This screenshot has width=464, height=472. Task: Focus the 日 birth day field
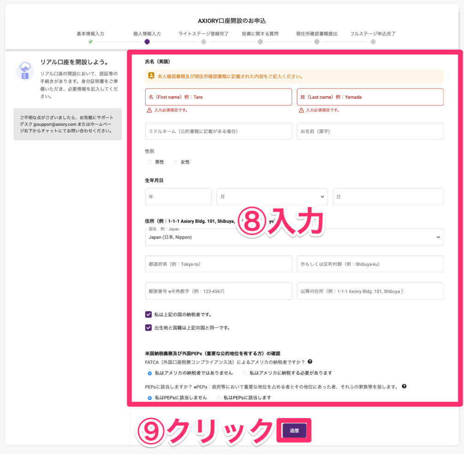pos(388,196)
